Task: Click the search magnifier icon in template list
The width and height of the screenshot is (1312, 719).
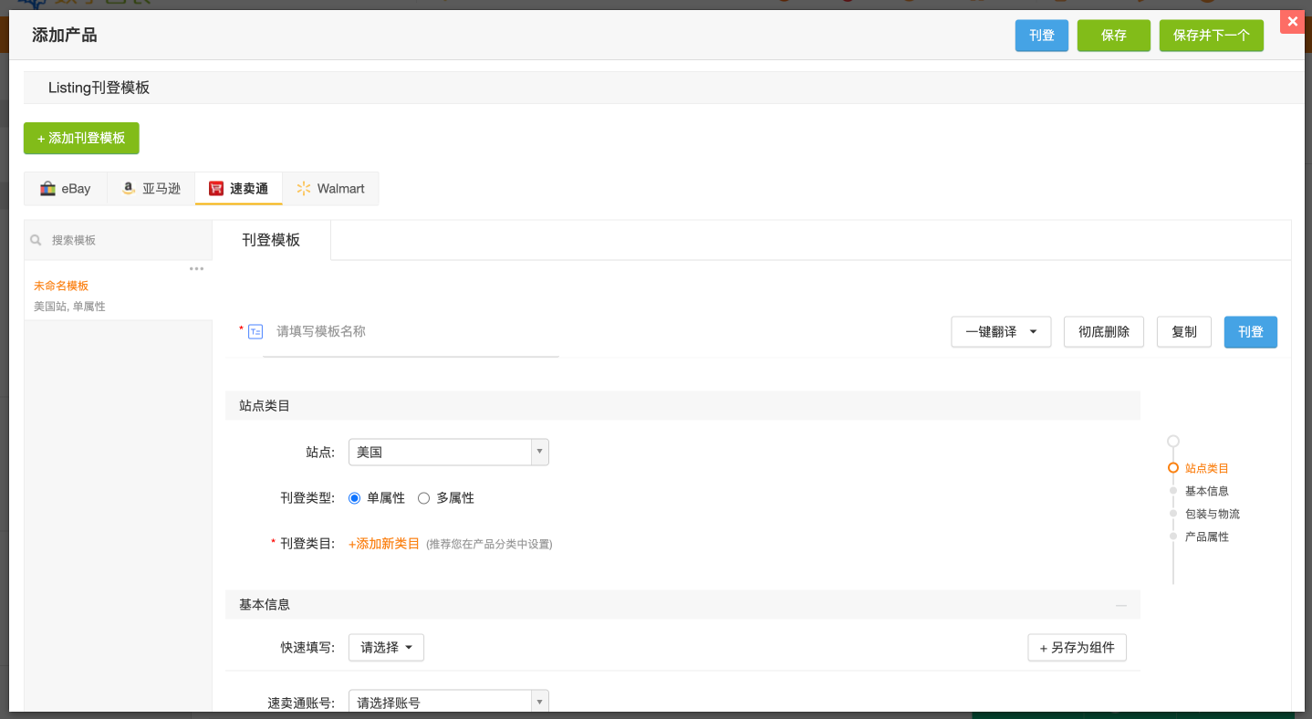Action: pos(36,240)
